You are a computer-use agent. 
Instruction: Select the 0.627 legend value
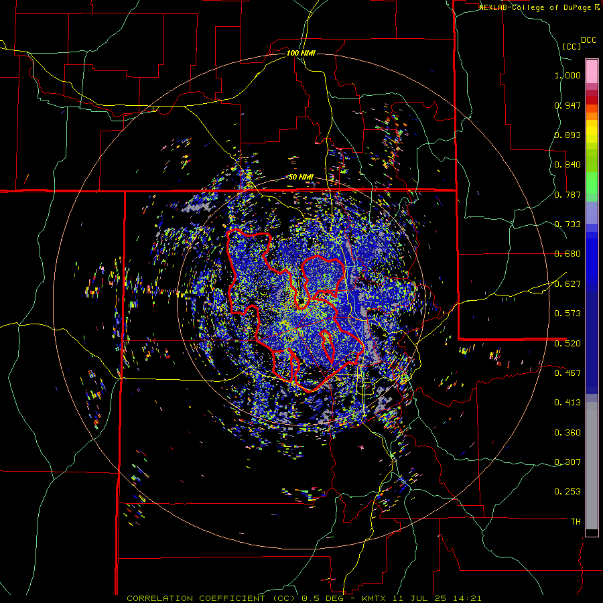[x=567, y=284]
